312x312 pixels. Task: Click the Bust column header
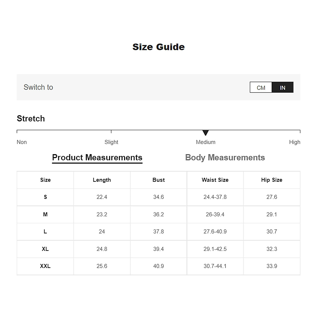point(158,180)
